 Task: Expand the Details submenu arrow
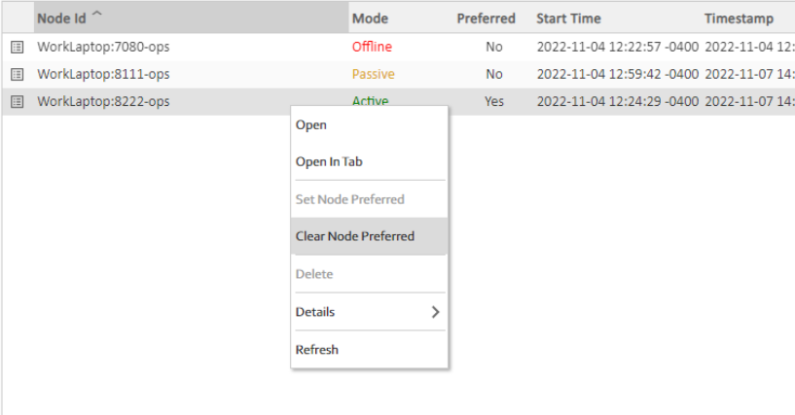(x=435, y=312)
